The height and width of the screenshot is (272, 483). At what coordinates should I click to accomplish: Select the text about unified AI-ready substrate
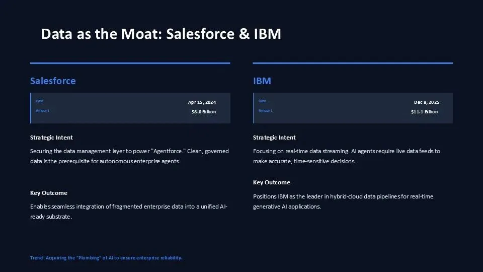[129, 212]
